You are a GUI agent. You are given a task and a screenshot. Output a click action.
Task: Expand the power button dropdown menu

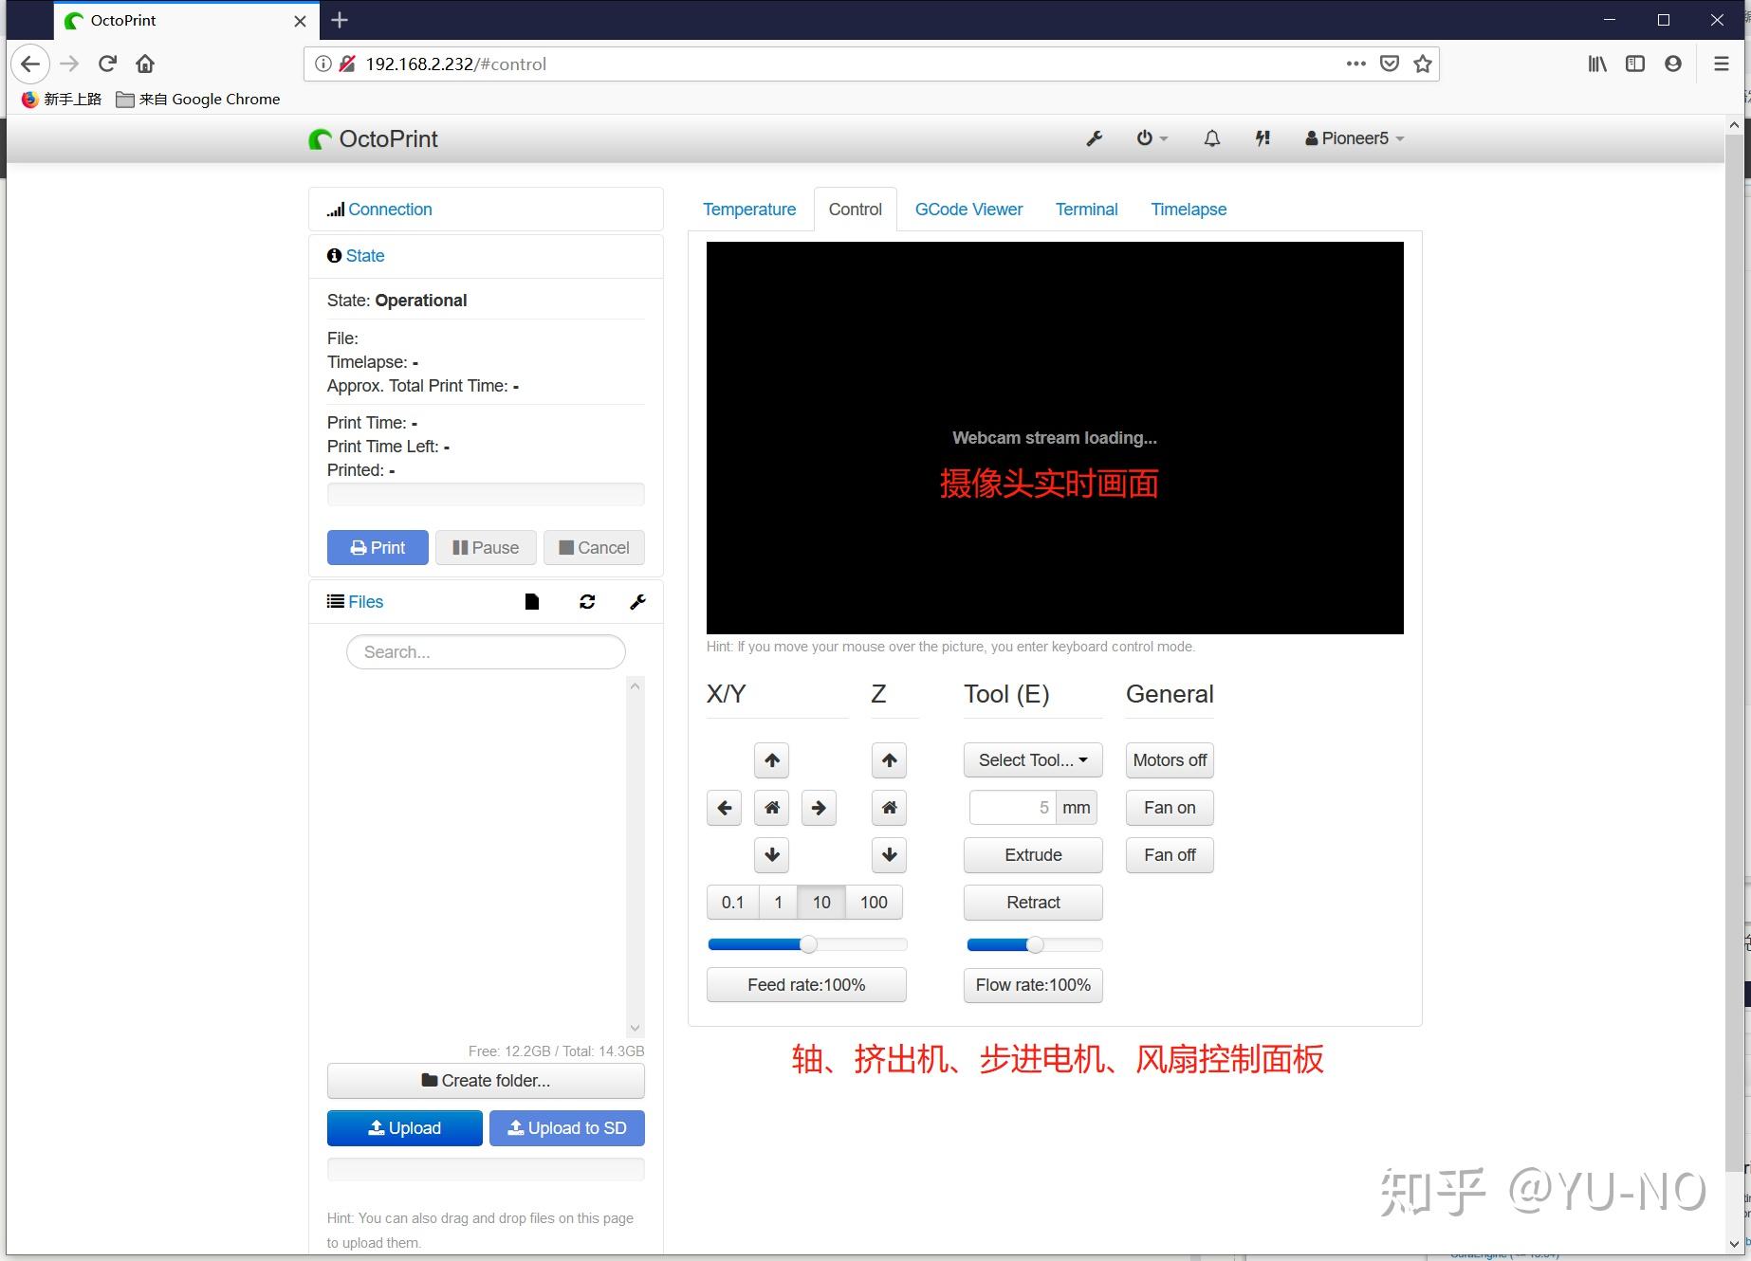pos(1152,138)
